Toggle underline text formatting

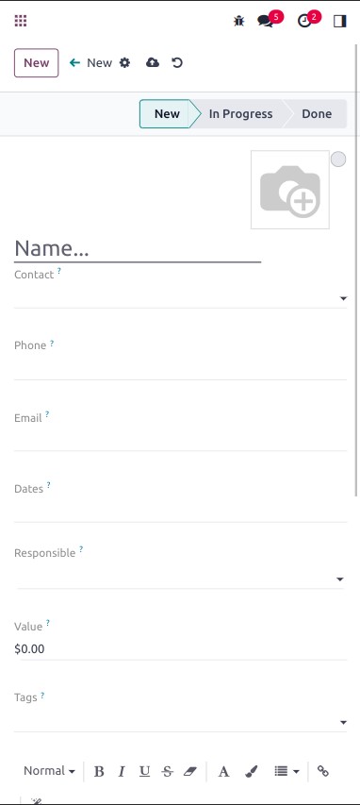click(x=144, y=771)
